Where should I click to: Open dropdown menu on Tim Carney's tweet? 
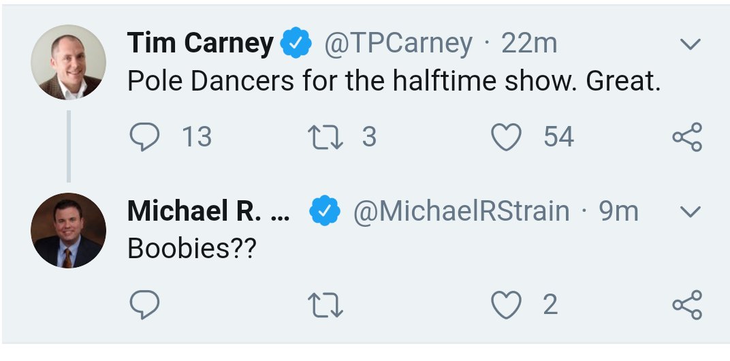691,45
